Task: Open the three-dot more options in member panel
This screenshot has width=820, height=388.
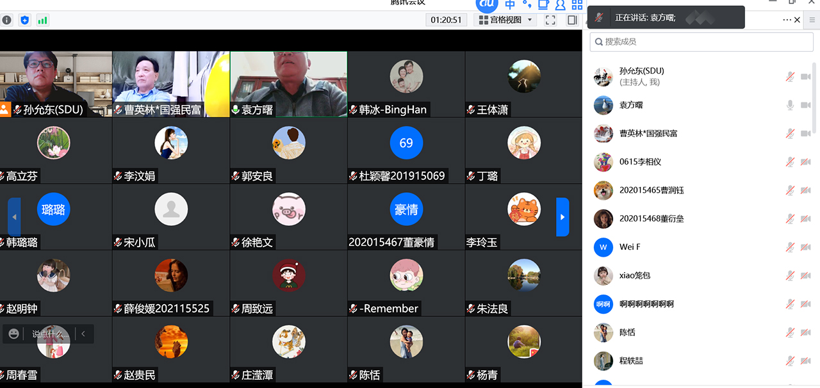Action: (787, 20)
